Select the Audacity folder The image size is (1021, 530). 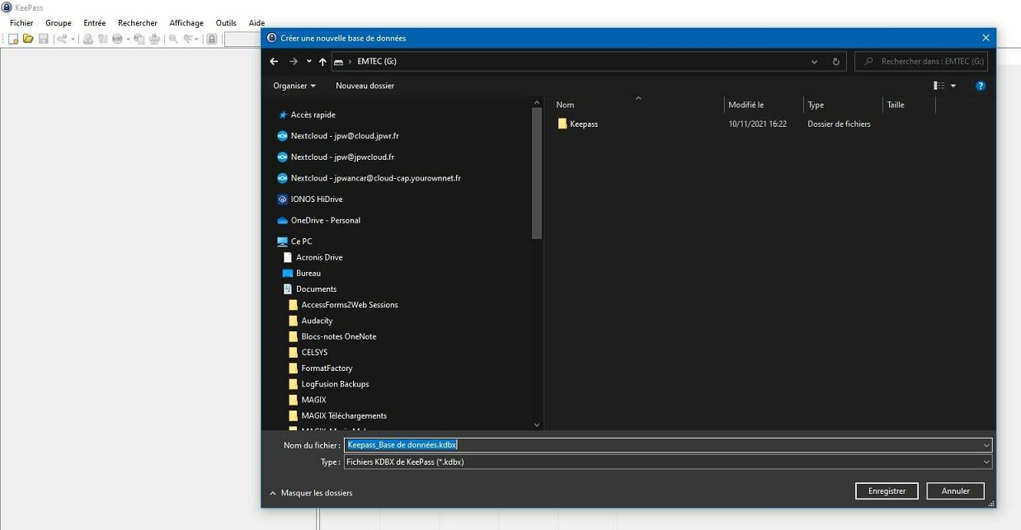pos(317,321)
